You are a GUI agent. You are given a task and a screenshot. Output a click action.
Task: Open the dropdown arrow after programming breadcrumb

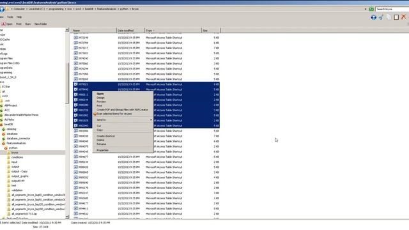(65, 9)
